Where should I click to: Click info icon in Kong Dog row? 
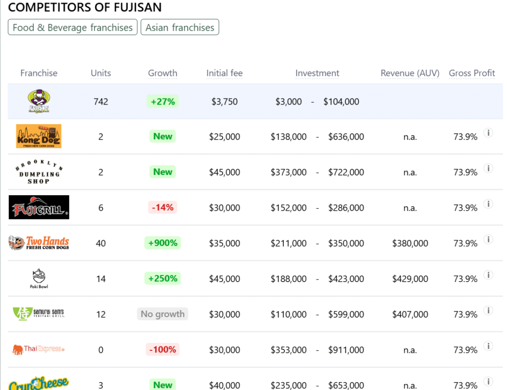click(x=488, y=133)
